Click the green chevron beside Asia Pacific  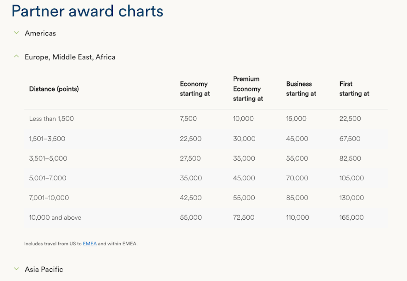point(17,269)
